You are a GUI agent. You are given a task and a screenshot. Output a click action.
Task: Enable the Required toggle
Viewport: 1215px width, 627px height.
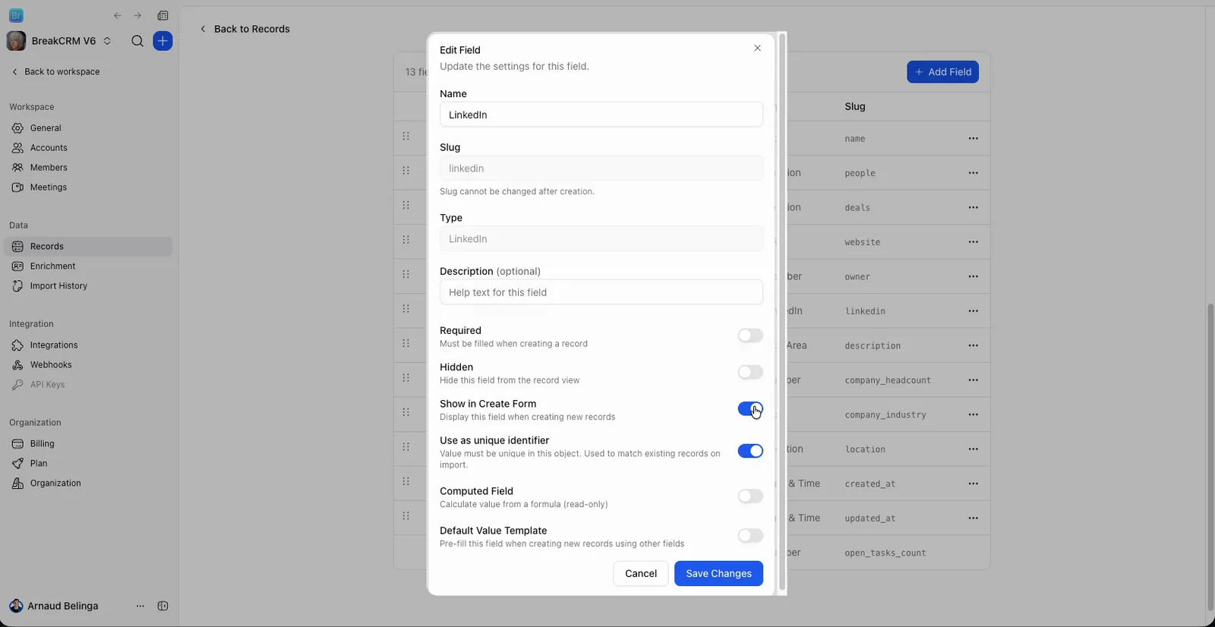point(750,336)
